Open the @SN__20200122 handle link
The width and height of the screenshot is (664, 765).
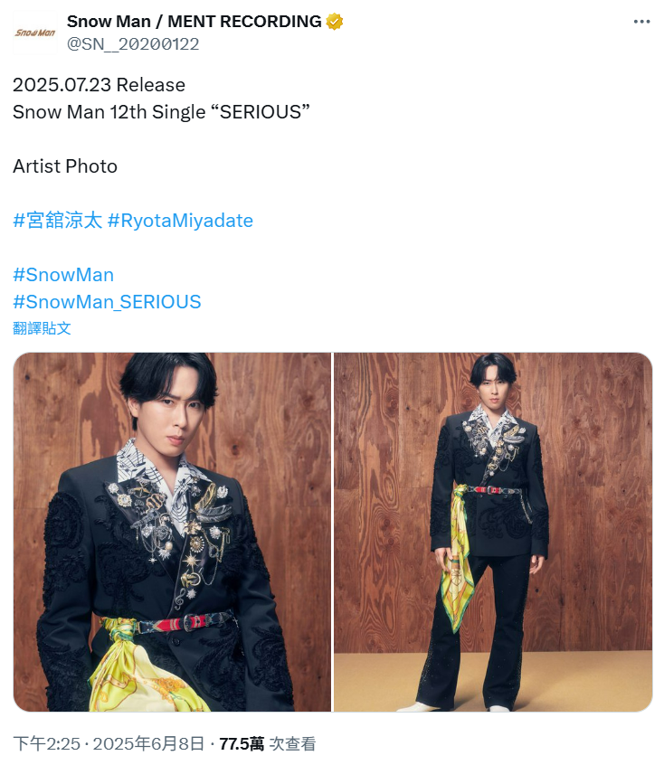click(133, 44)
